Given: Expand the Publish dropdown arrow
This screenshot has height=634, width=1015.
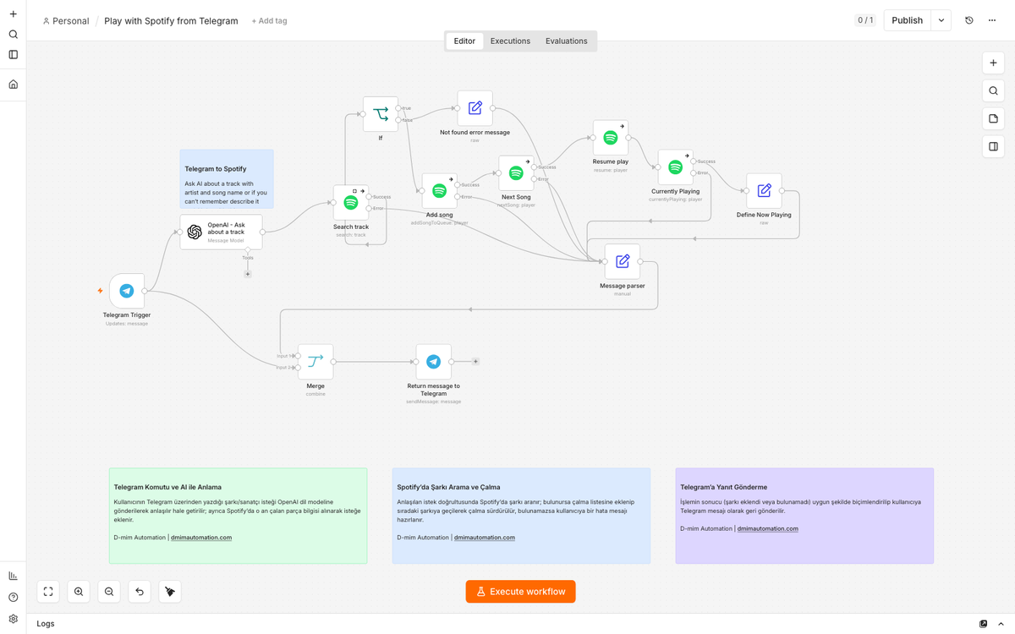Looking at the screenshot, I should click(x=941, y=20).
